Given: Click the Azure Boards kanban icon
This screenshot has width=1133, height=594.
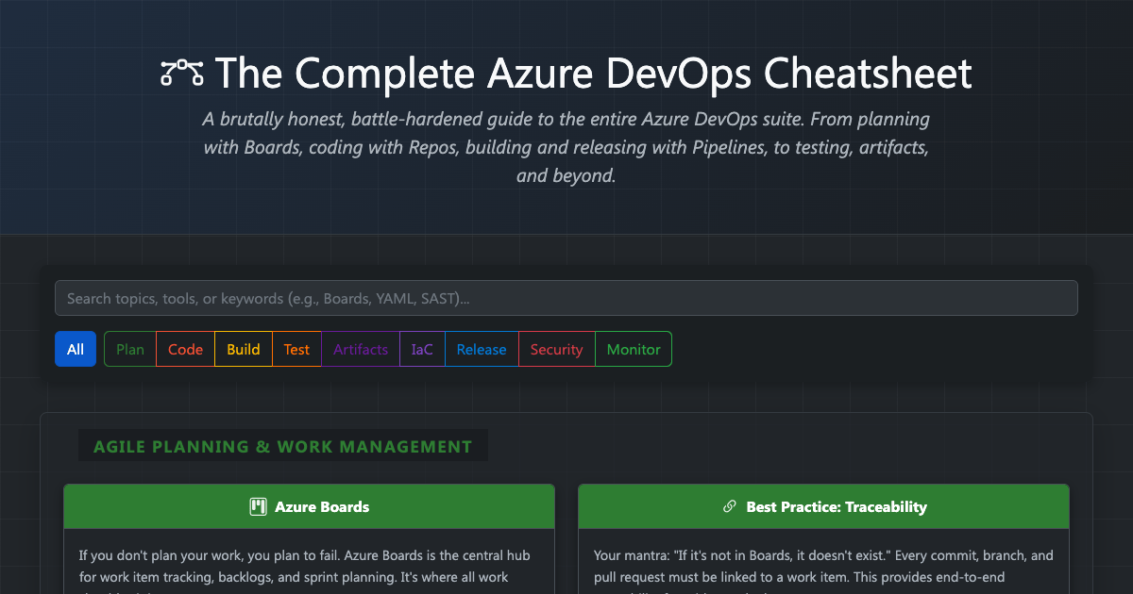Looking at the screenshot, I should [x=258, y=507].
